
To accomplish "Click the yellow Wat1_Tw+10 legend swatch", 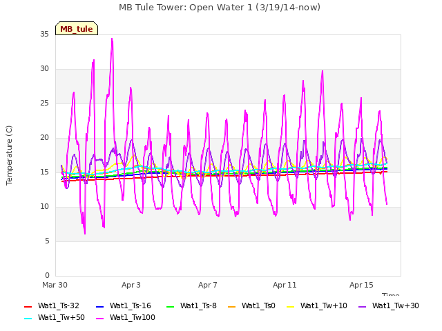I will 290,306.
